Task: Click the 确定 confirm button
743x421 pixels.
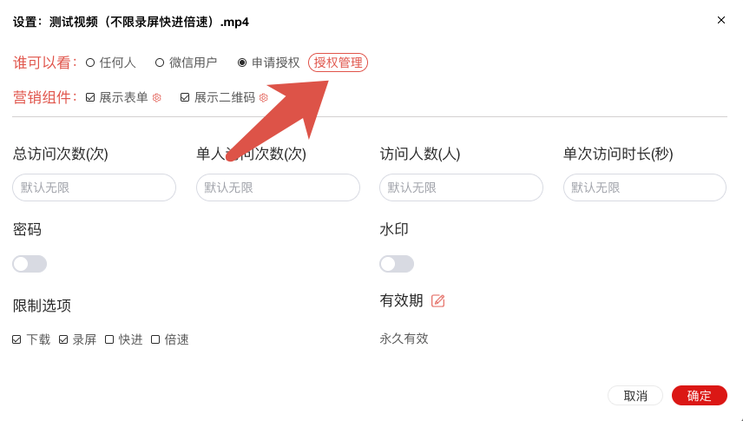Action: [x=700, y=396]
